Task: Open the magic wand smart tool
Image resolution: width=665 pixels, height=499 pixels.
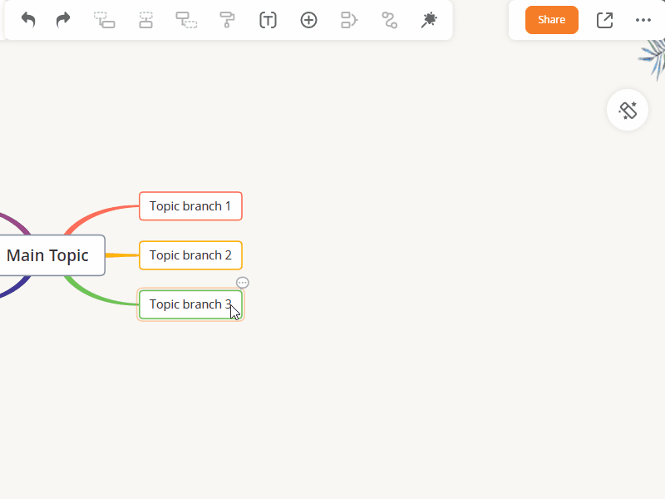Action: pyautogui.click(x=429, y=20)
